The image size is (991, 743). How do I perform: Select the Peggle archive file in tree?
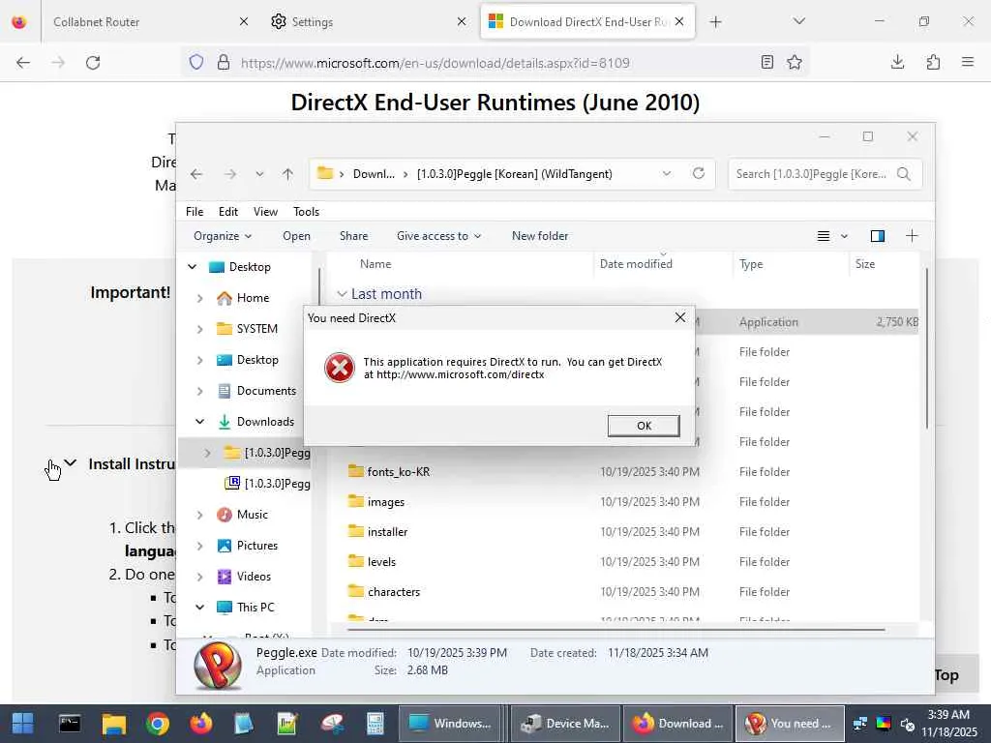click(267, 484)
